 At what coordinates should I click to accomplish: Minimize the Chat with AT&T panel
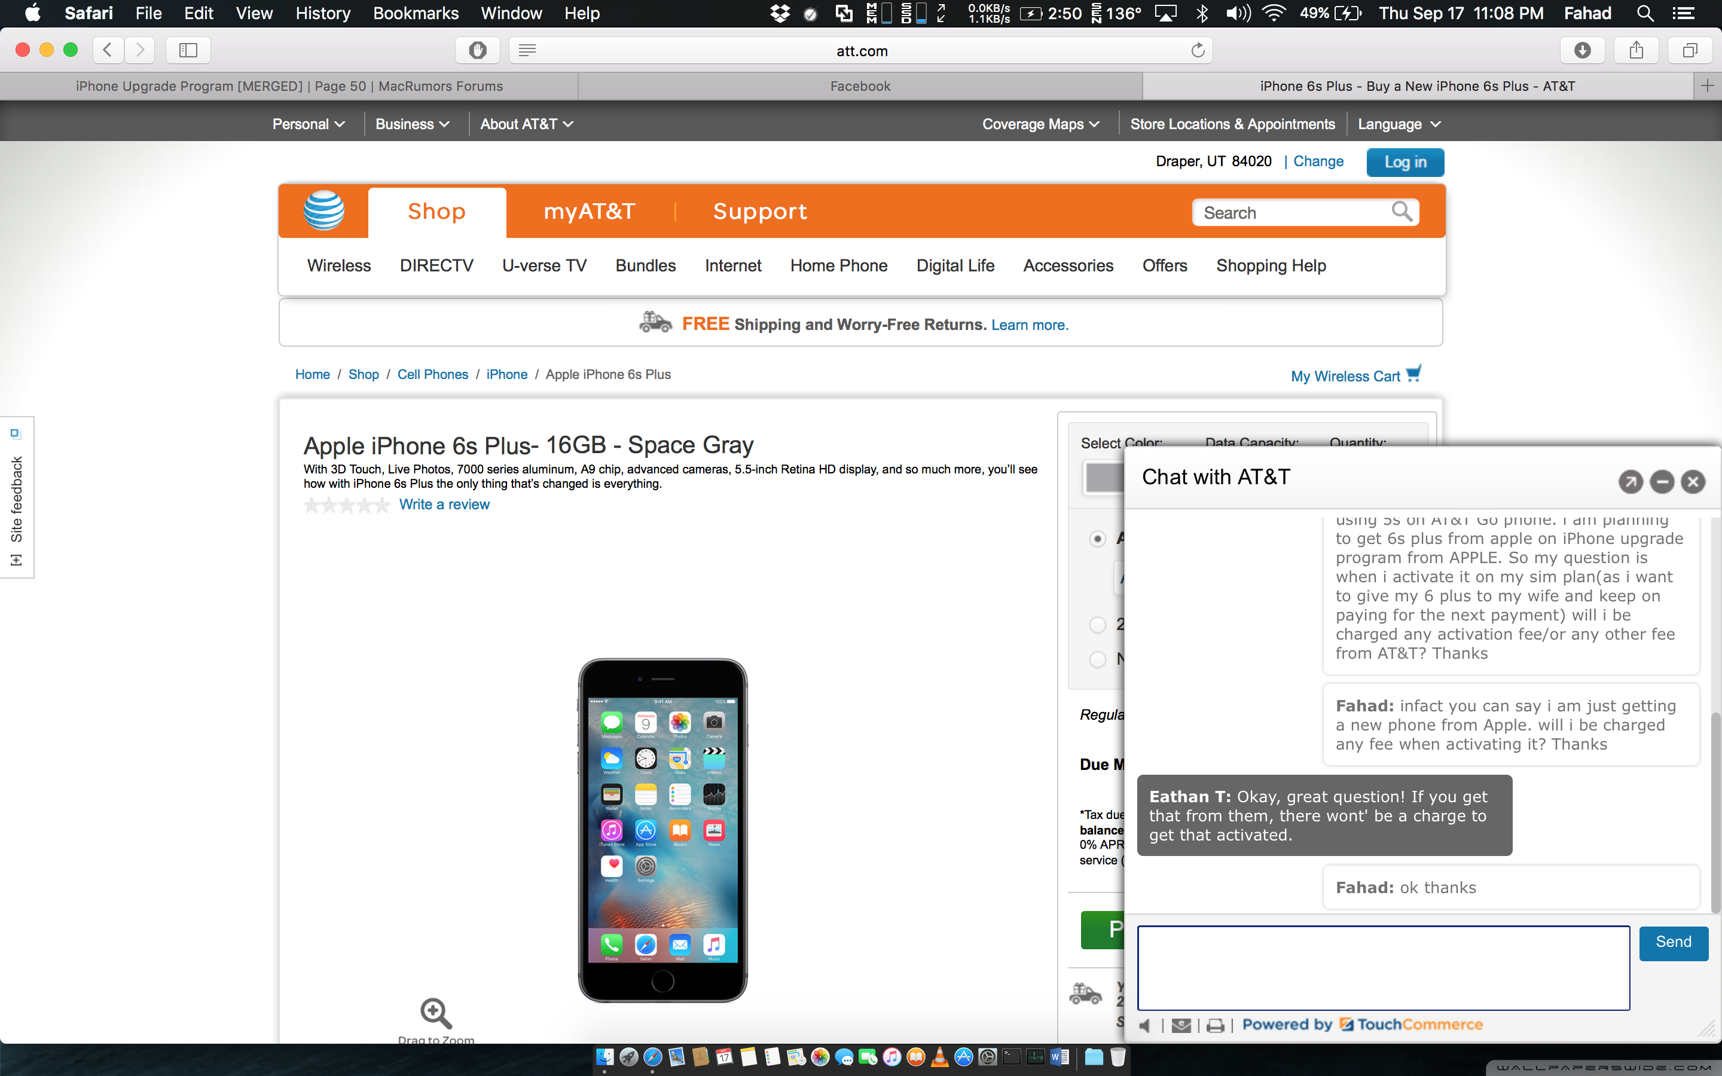[x=1662, y=482]
